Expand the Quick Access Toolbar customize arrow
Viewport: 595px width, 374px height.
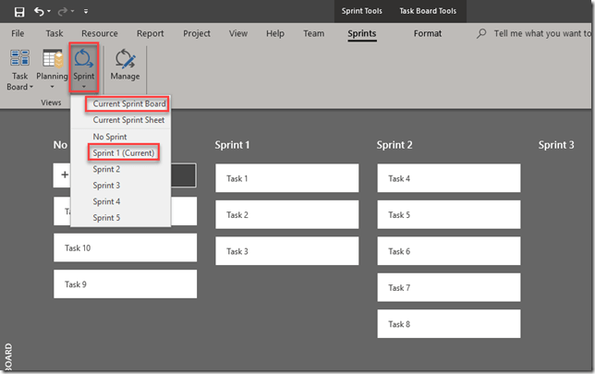pyautogui.click(x=86, y=12)
